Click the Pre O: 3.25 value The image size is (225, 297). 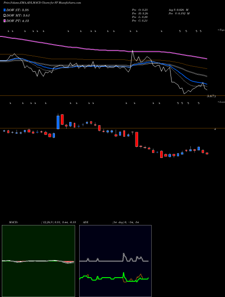(140, 10)
